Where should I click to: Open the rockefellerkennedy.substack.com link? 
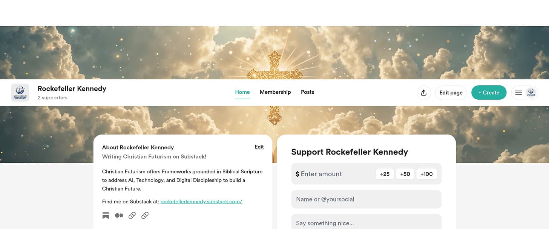[201, 202]
